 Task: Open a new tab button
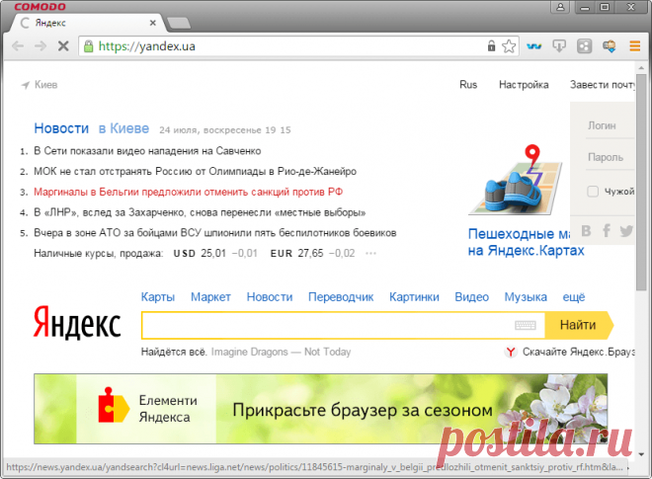pos(179,23)
